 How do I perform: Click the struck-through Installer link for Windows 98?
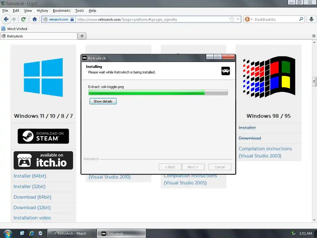247,127
